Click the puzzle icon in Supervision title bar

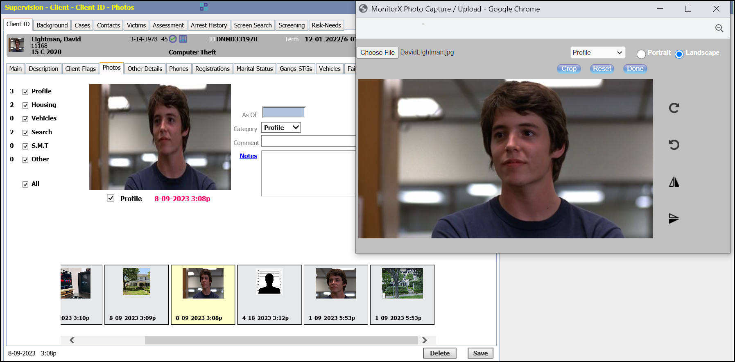pyautogui.click(x=204, y=7)
